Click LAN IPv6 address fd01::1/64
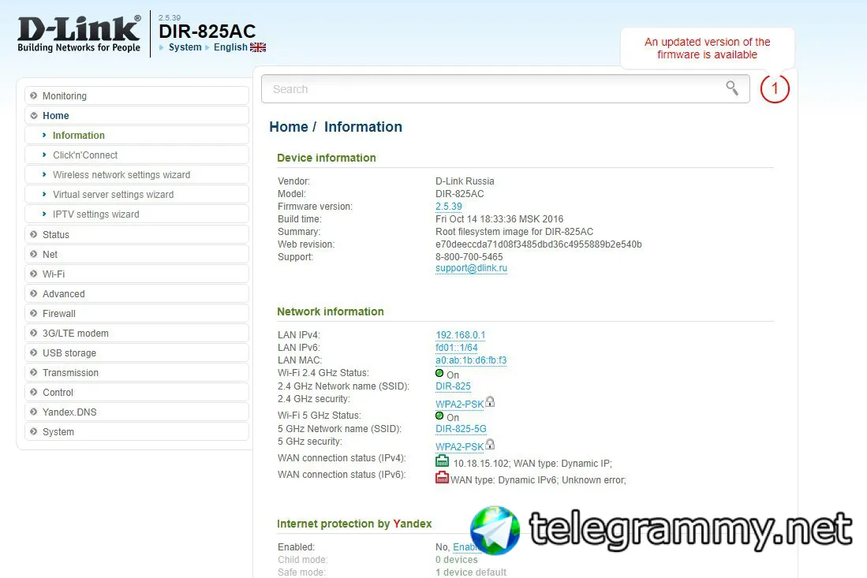This screenshot has height=578, width=867. (x=456, y=348)
